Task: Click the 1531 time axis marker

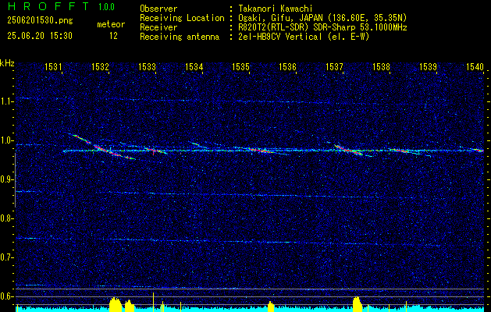Action: [53, 66]
